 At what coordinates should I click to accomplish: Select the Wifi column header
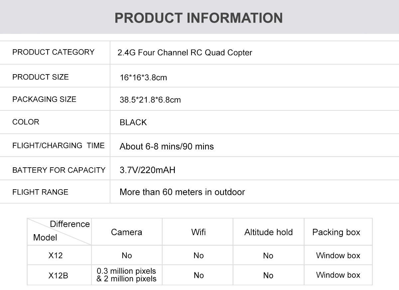199,232
